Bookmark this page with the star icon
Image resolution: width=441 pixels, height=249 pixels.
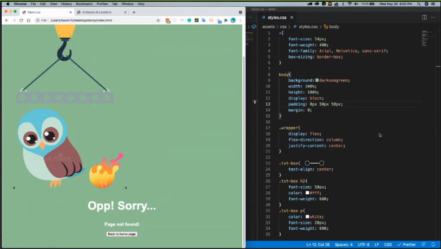(159, 20)
